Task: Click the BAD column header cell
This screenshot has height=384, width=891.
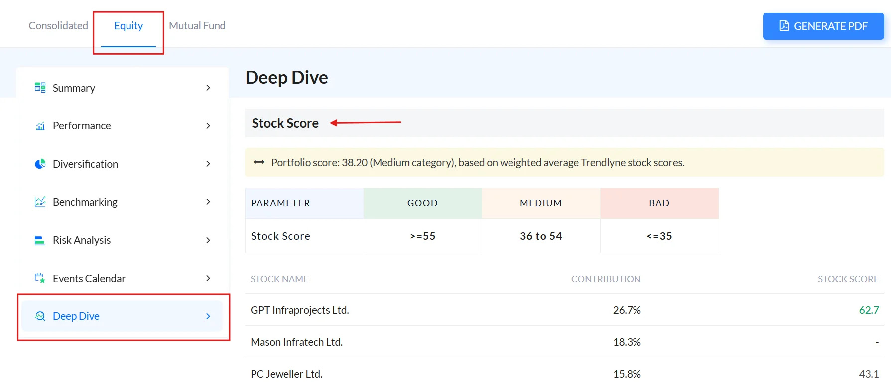Action: [x=659, y=203]
